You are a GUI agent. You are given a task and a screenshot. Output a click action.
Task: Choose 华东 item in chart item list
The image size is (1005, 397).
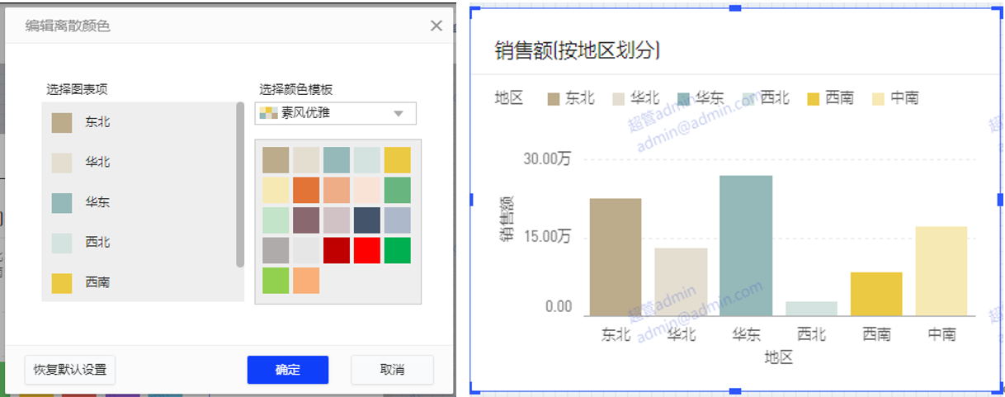pyautogui.click(x=97, y=202)
